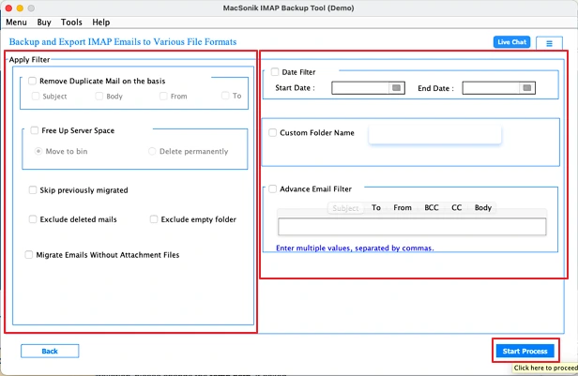Enable Custom Folder Name checkbox

click(272, 132)
